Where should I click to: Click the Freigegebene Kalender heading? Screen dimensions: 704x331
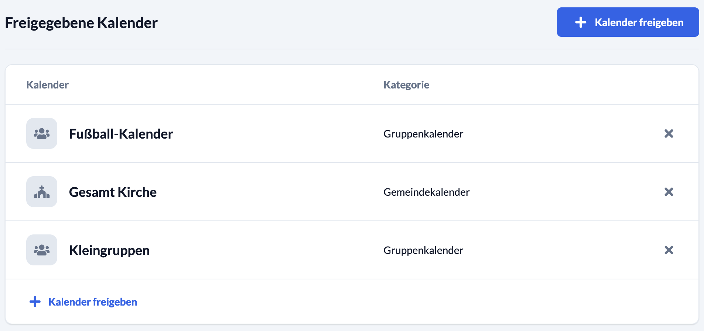[x=81, y=23]
